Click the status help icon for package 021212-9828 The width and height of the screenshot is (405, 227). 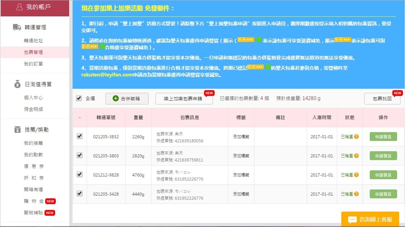[356, 175]
